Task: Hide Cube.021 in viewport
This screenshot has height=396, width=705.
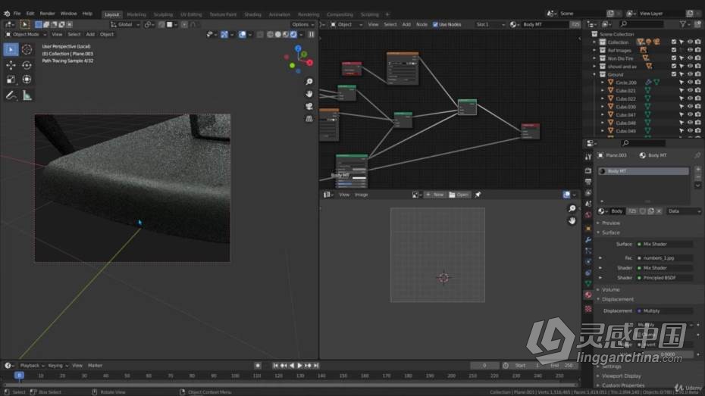Action: (x=690, y=90)
